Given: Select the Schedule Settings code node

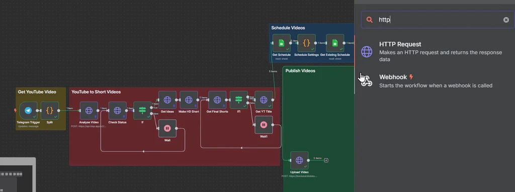Looking at the screenshot, I should point(306,43).
